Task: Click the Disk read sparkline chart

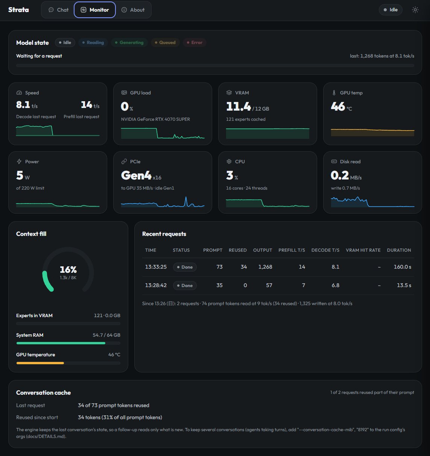Action: [x=373, y=201]
